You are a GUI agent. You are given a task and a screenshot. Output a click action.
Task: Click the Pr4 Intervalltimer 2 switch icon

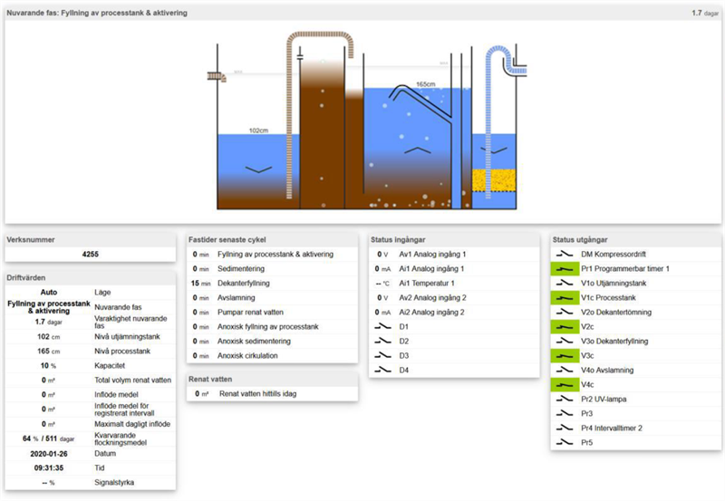(x=563, y=428)
